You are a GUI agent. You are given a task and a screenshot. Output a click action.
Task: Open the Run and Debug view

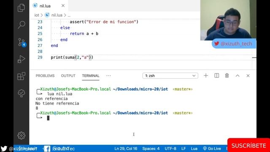click(22, 59)
